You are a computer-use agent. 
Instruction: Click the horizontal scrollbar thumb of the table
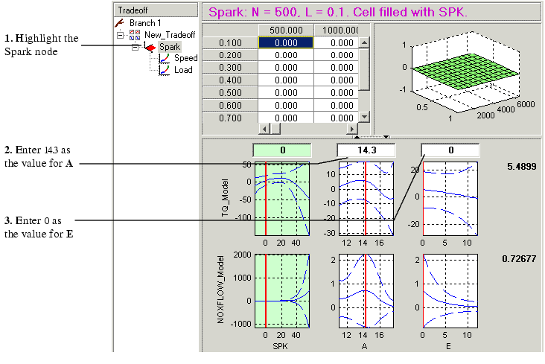[275, 129]
